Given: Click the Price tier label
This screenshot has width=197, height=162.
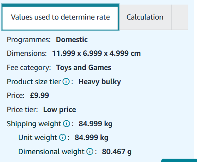Looking at the screenshot, I should click(22, 110).
